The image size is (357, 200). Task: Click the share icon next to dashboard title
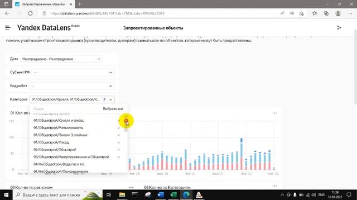(x=339, y=28)
